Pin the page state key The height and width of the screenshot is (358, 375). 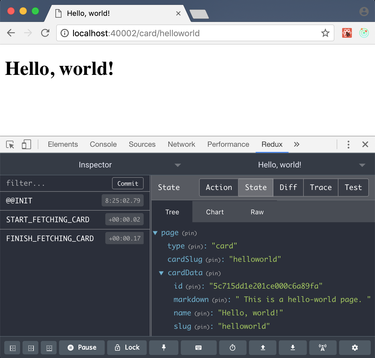[x=189, y=233]
